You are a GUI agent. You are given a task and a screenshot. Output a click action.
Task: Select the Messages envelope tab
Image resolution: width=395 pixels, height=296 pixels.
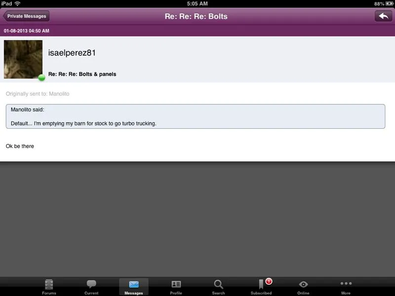pyautogui.click(x=134, y=287)
